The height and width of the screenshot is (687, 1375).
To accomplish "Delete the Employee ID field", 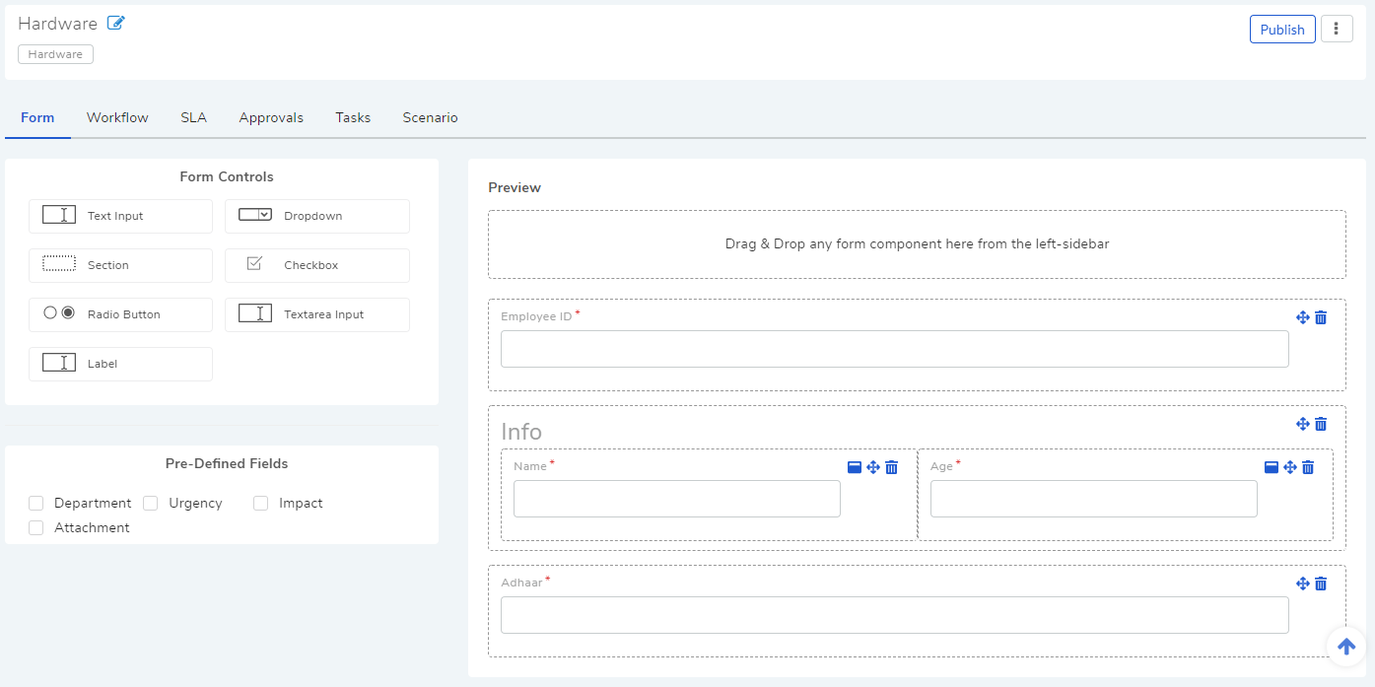I will (1321, 317).
